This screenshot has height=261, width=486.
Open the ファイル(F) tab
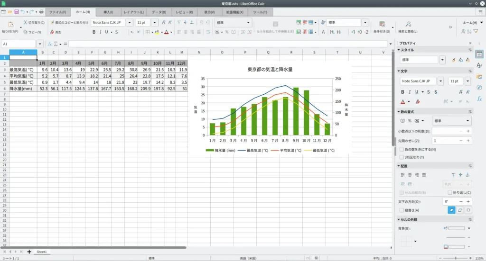(57, 12)
